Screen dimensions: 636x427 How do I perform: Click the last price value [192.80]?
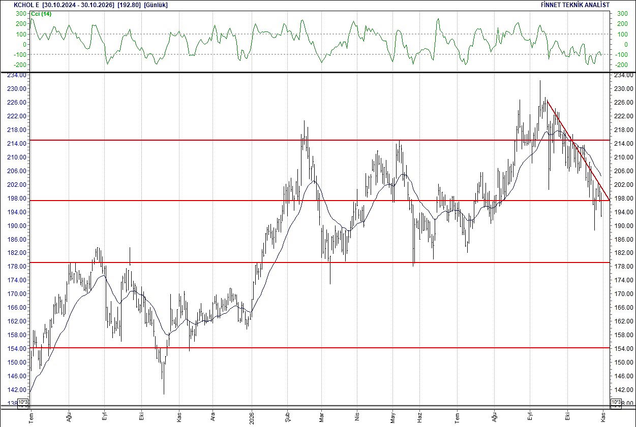point(129,5)
